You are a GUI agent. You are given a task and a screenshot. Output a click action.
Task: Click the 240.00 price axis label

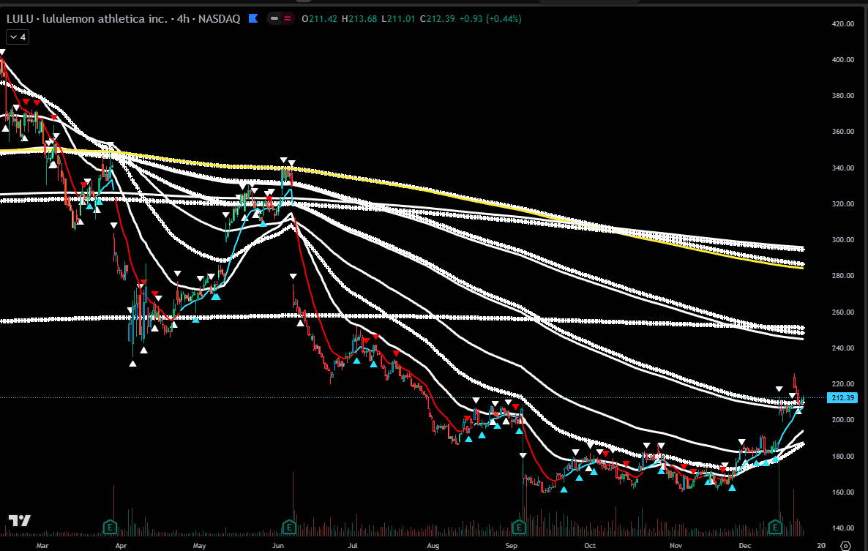[x=843, y=348]
